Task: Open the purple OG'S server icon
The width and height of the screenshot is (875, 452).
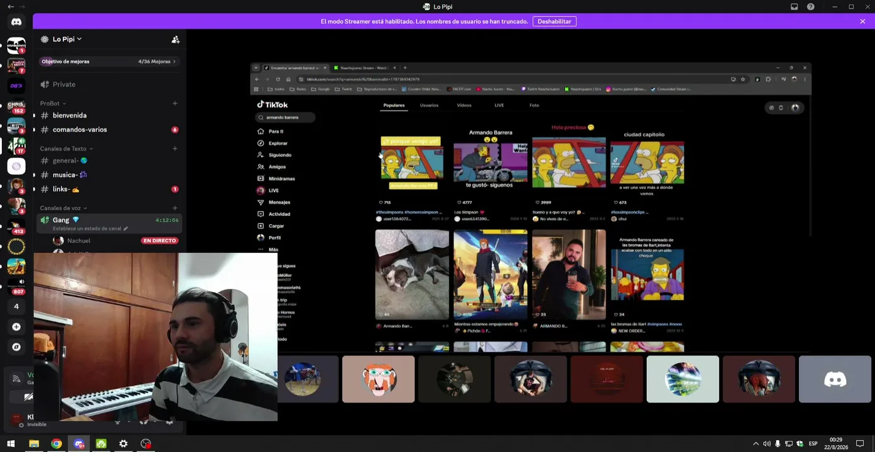Action: pos(16,85)
